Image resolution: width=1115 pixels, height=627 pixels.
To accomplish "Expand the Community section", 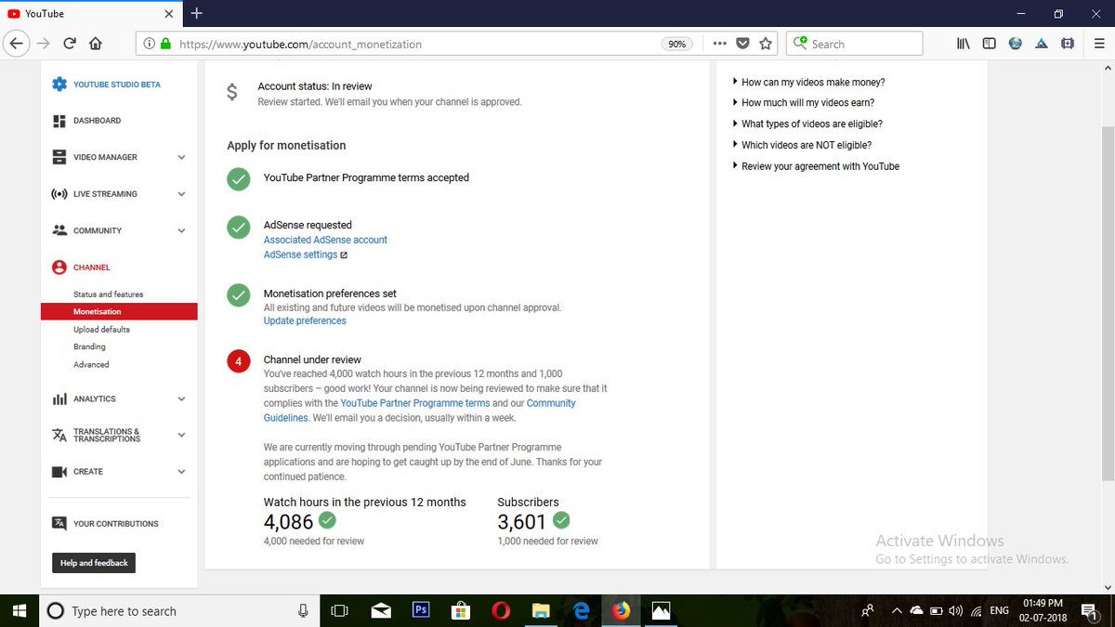I will (181, 231).
